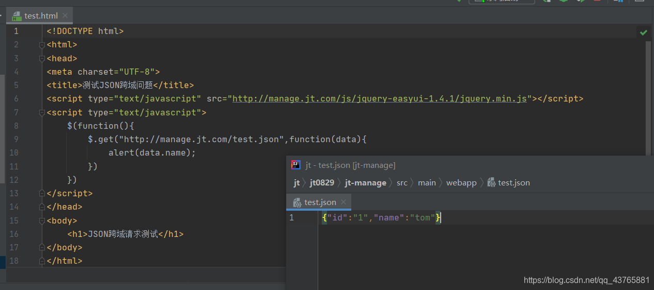Click line number 5 in the gutter
654x290 pixels.
click(16, 85)
